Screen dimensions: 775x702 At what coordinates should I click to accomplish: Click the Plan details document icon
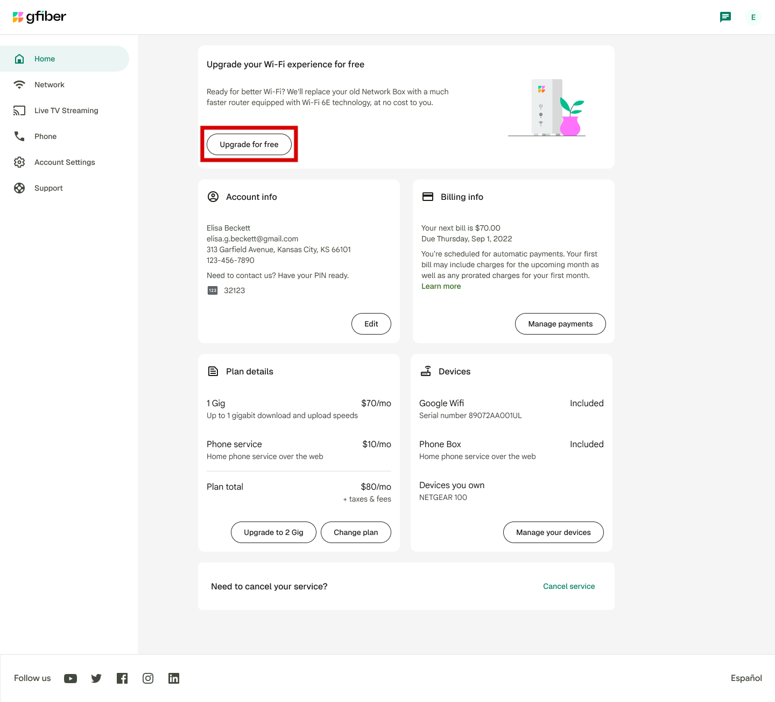point(213,371)
